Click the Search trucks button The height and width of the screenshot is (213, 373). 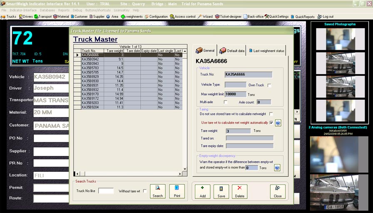tap(158, 191)
